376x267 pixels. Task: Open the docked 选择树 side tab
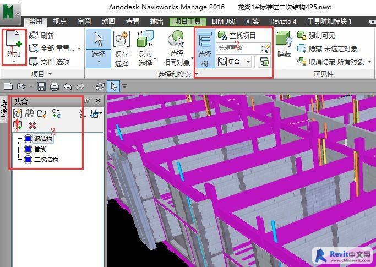[4, 110]
